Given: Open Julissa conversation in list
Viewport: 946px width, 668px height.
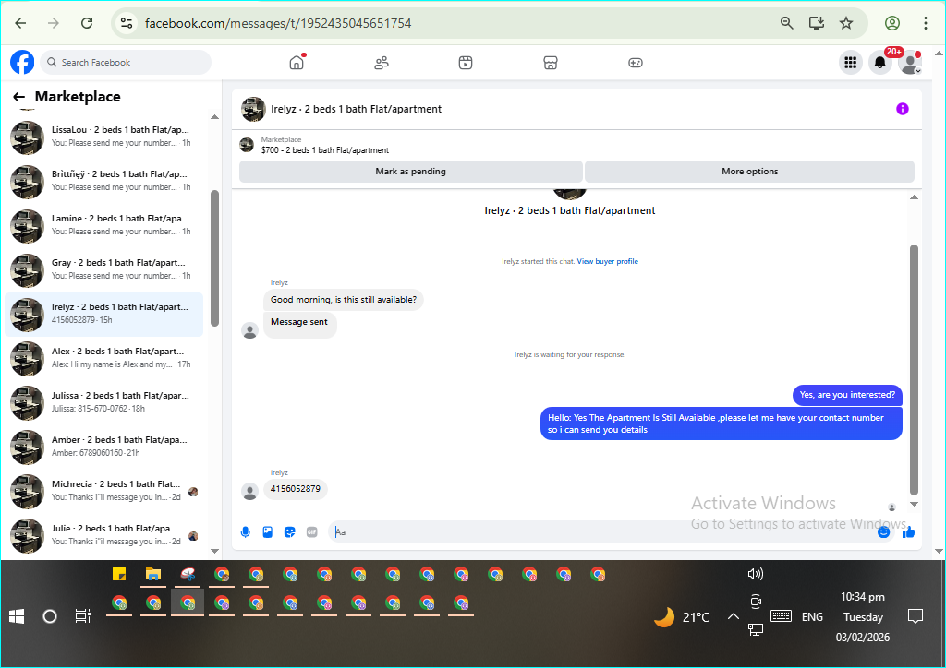Looking at the screenshot, I should pyautogui.click(x=103, y=402).
